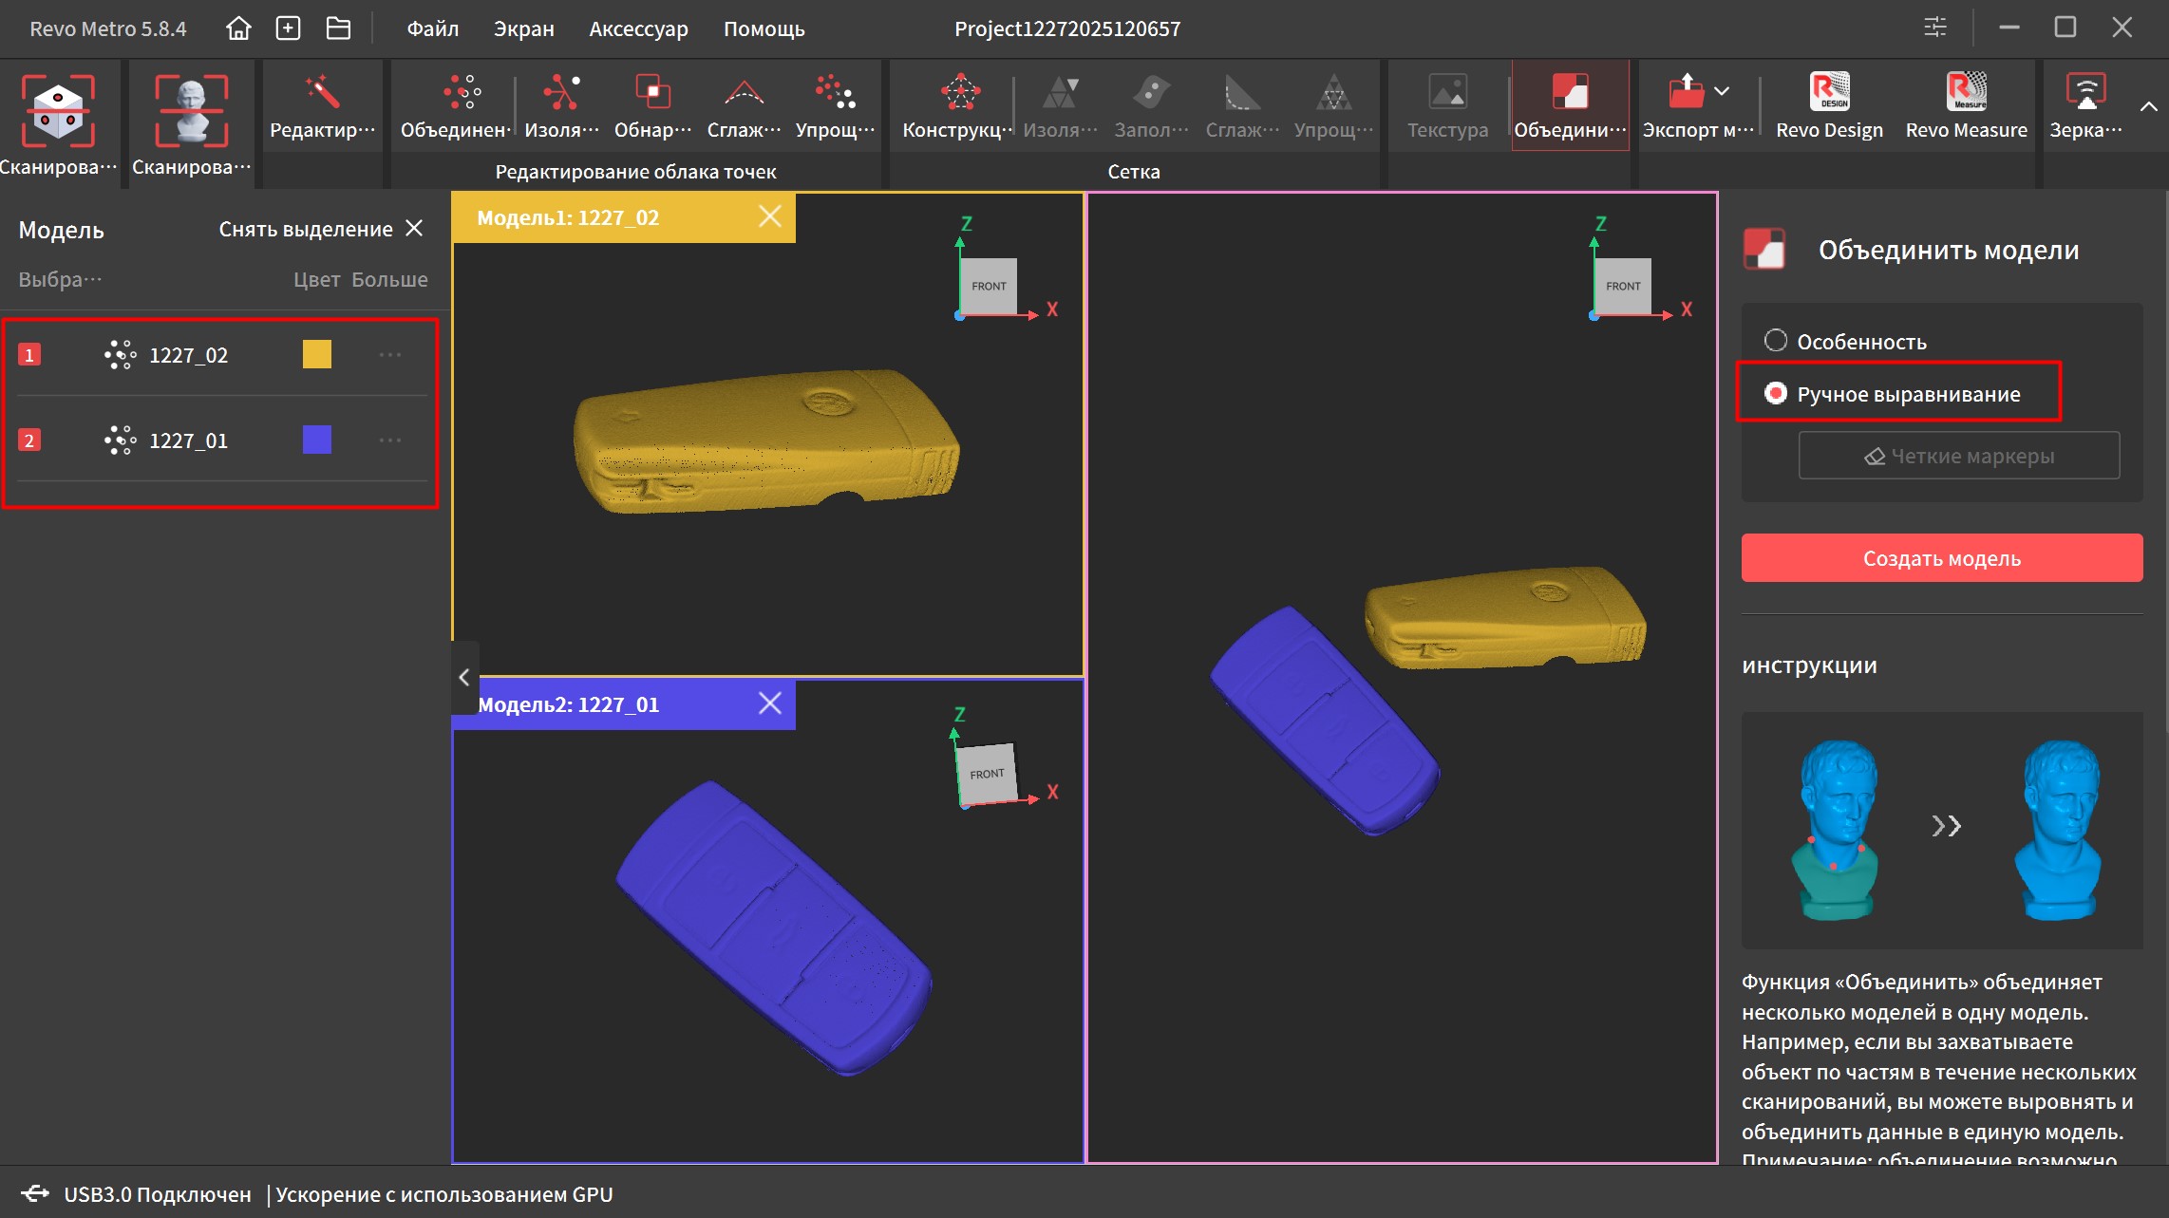
Task: Click the home icon in title bar
Action: [x=238, y=28]
